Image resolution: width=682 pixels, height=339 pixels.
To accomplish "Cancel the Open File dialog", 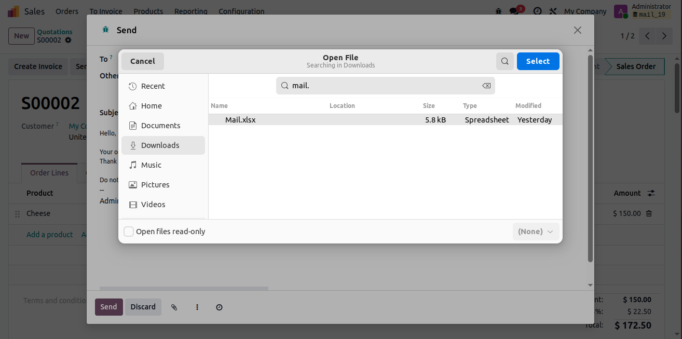I will 143,61.
